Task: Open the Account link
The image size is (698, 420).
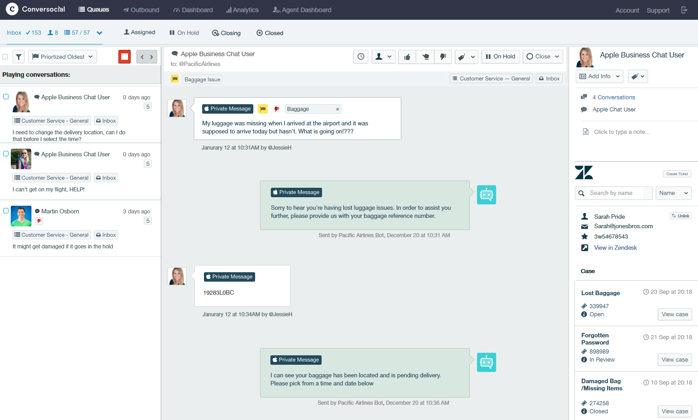Action: pos(627,10)
